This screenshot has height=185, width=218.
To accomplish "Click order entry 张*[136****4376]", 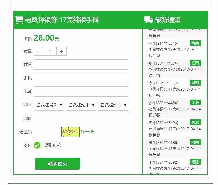I will pyautogui.click(x=163, y=63).
